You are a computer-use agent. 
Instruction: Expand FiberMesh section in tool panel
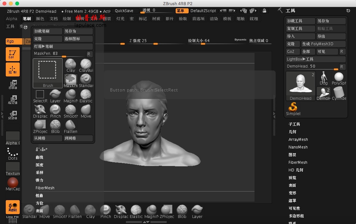point(298,163)
